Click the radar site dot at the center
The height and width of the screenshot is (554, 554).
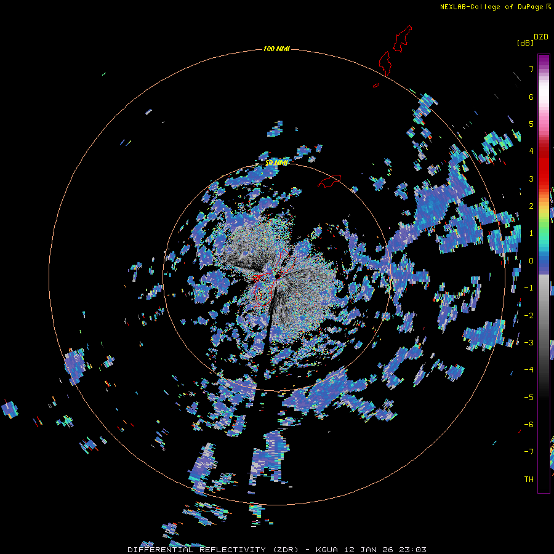point(278,276)
